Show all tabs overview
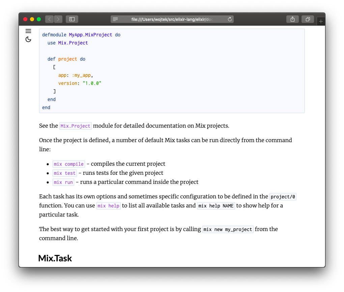The height and width of the screenshot is (292, 344). [x=308, y=19]
